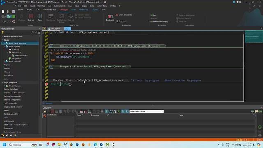Toggle Strict mode option
Viewport: 263px width, 148px height.
122,21
